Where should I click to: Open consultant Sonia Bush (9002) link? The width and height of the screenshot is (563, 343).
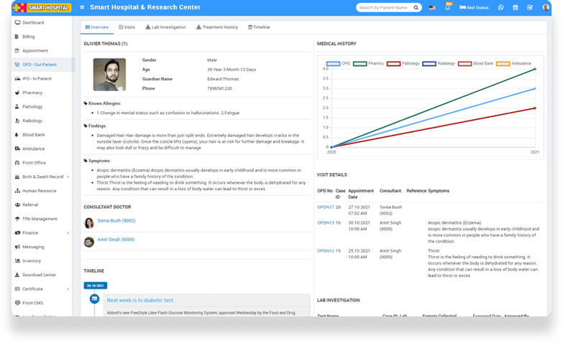(x=116, y=221)
